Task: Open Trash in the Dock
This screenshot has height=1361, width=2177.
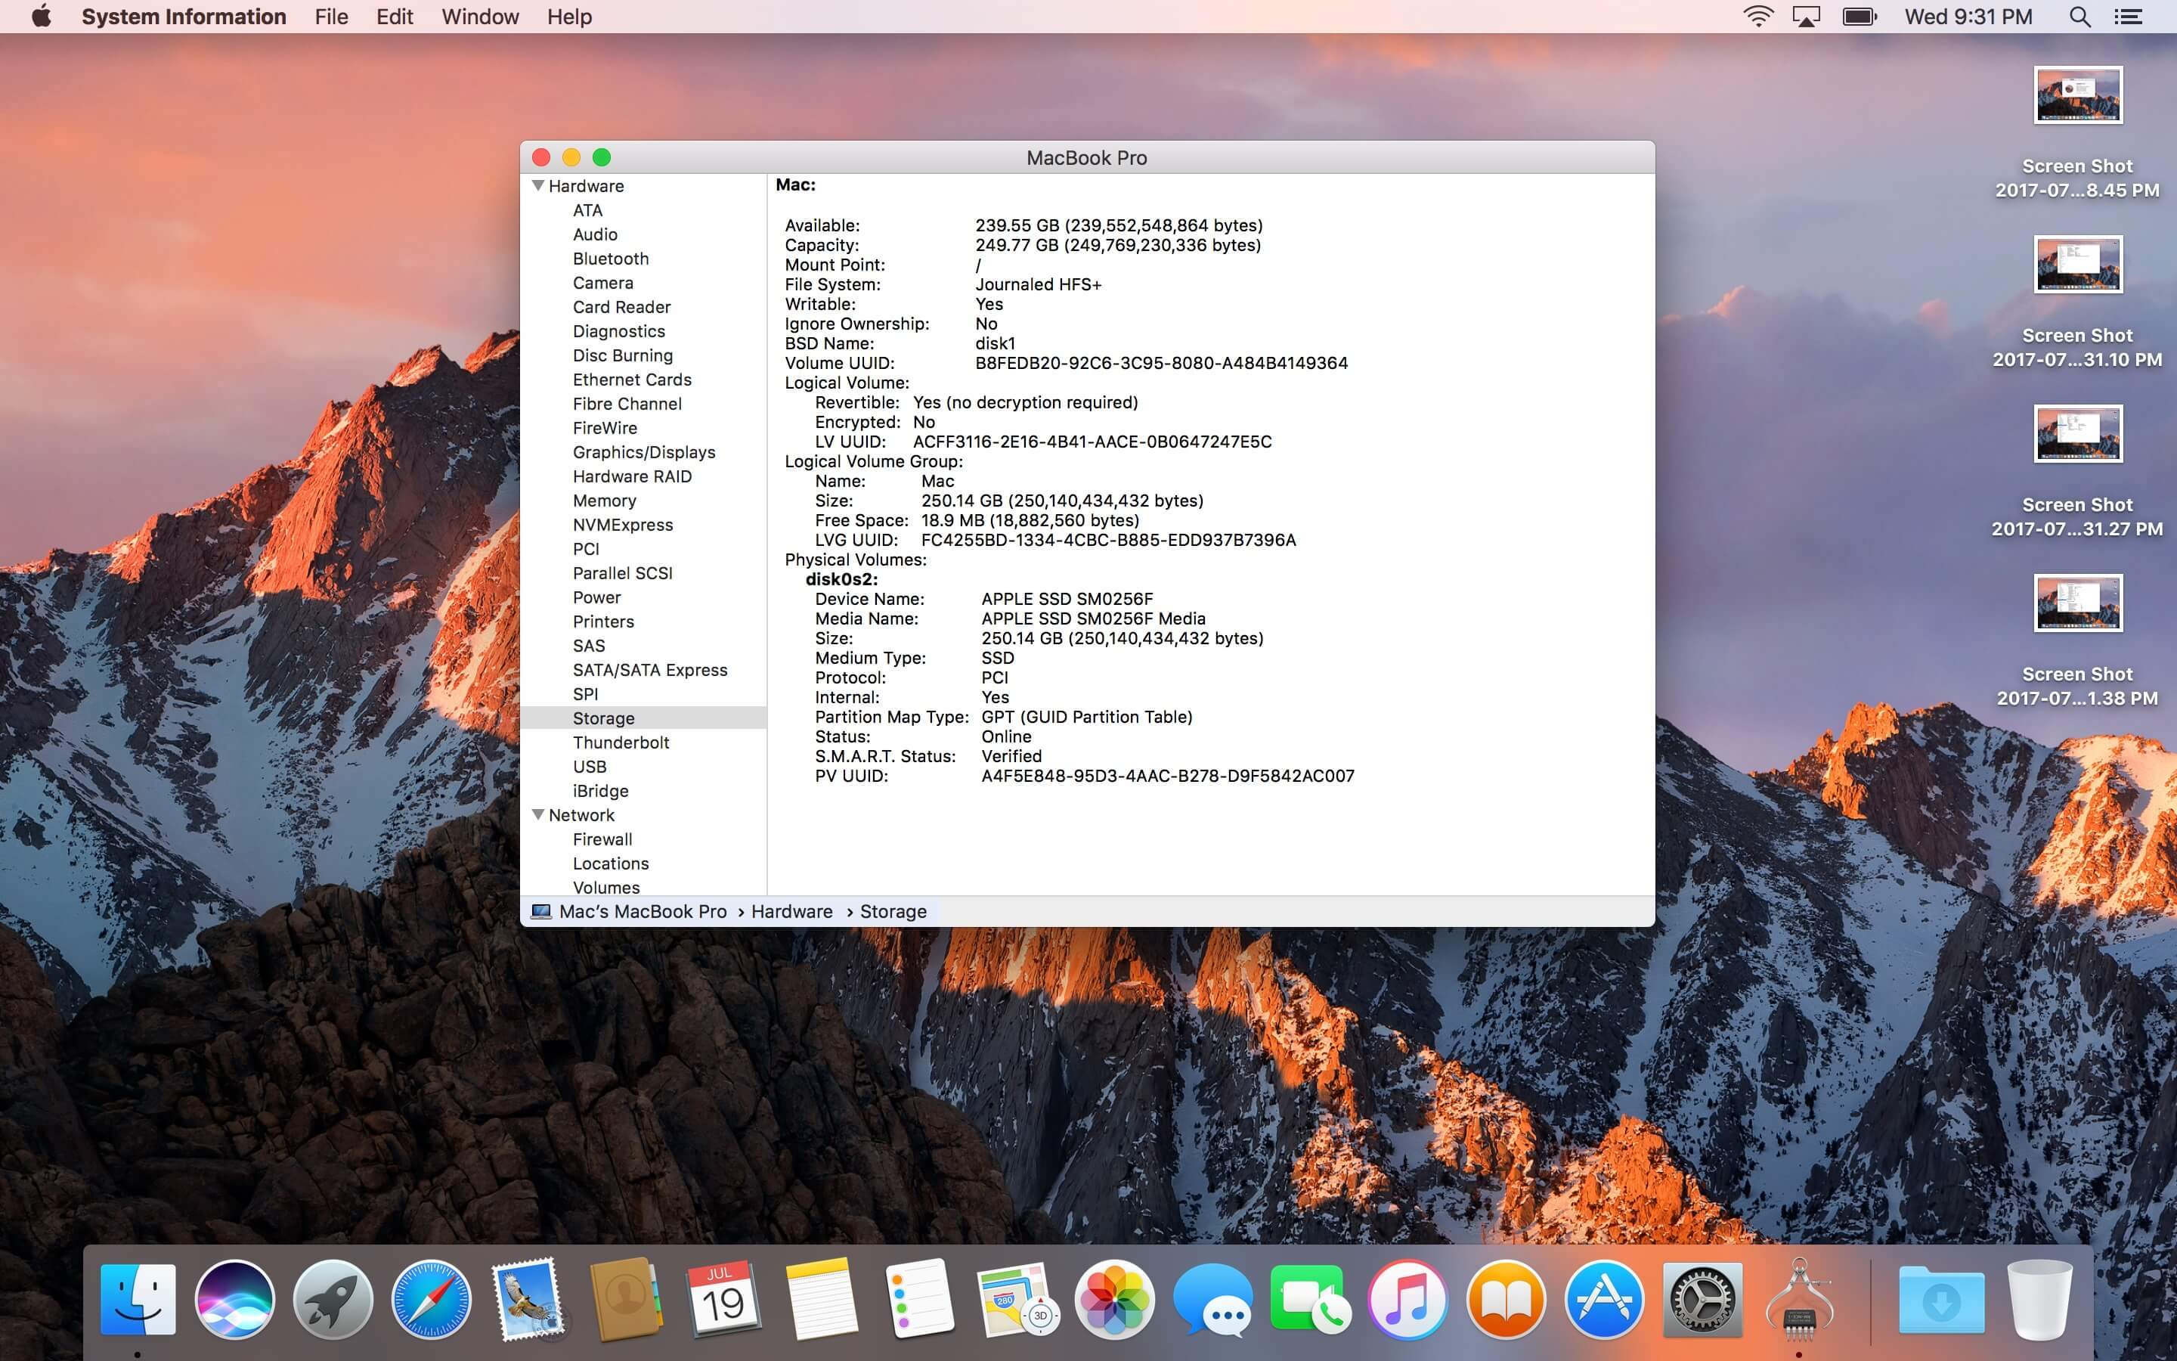Action: 2039,1299
